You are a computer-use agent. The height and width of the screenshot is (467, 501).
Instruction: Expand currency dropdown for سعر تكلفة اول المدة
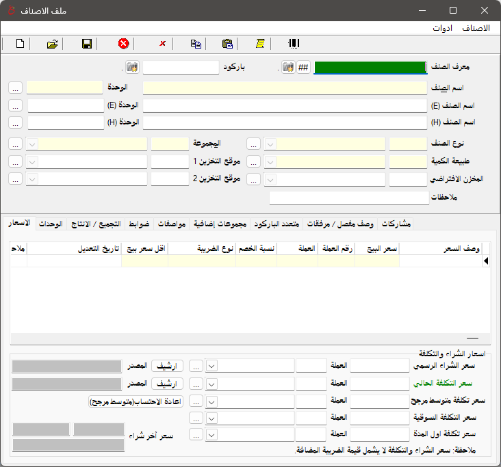click(211, 434)
